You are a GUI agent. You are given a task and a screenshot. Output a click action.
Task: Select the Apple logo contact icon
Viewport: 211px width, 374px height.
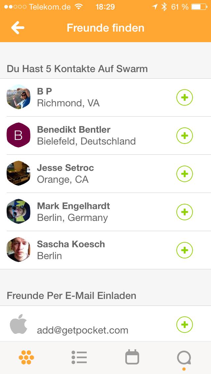coord(18,324)
